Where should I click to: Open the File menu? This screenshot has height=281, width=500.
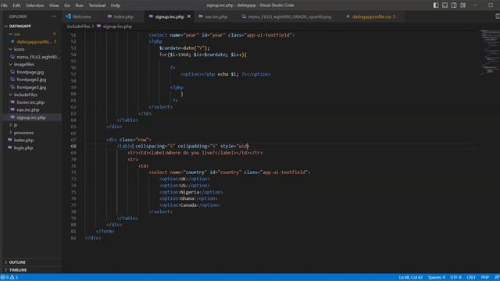pyautogui.click(x=4, y=5)
